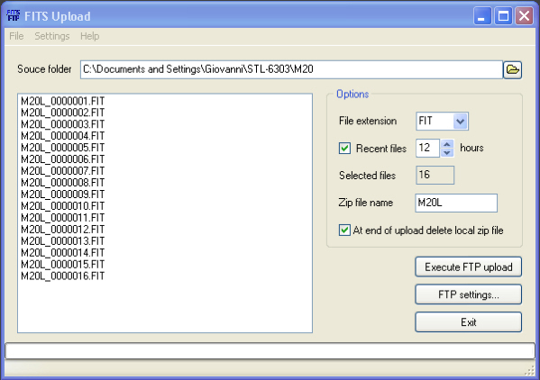Decrease recent files hours with down arrow
540x380 pixels.
click(x=447, y=153)
